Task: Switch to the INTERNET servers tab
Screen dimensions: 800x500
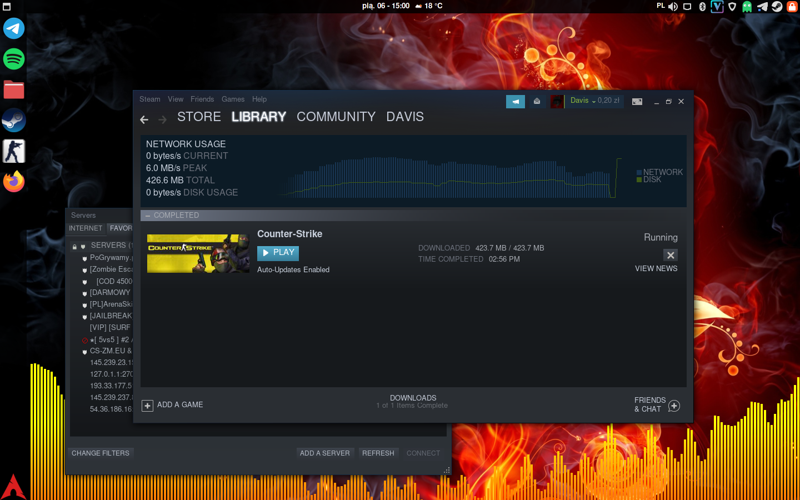Action: (86, 228)
